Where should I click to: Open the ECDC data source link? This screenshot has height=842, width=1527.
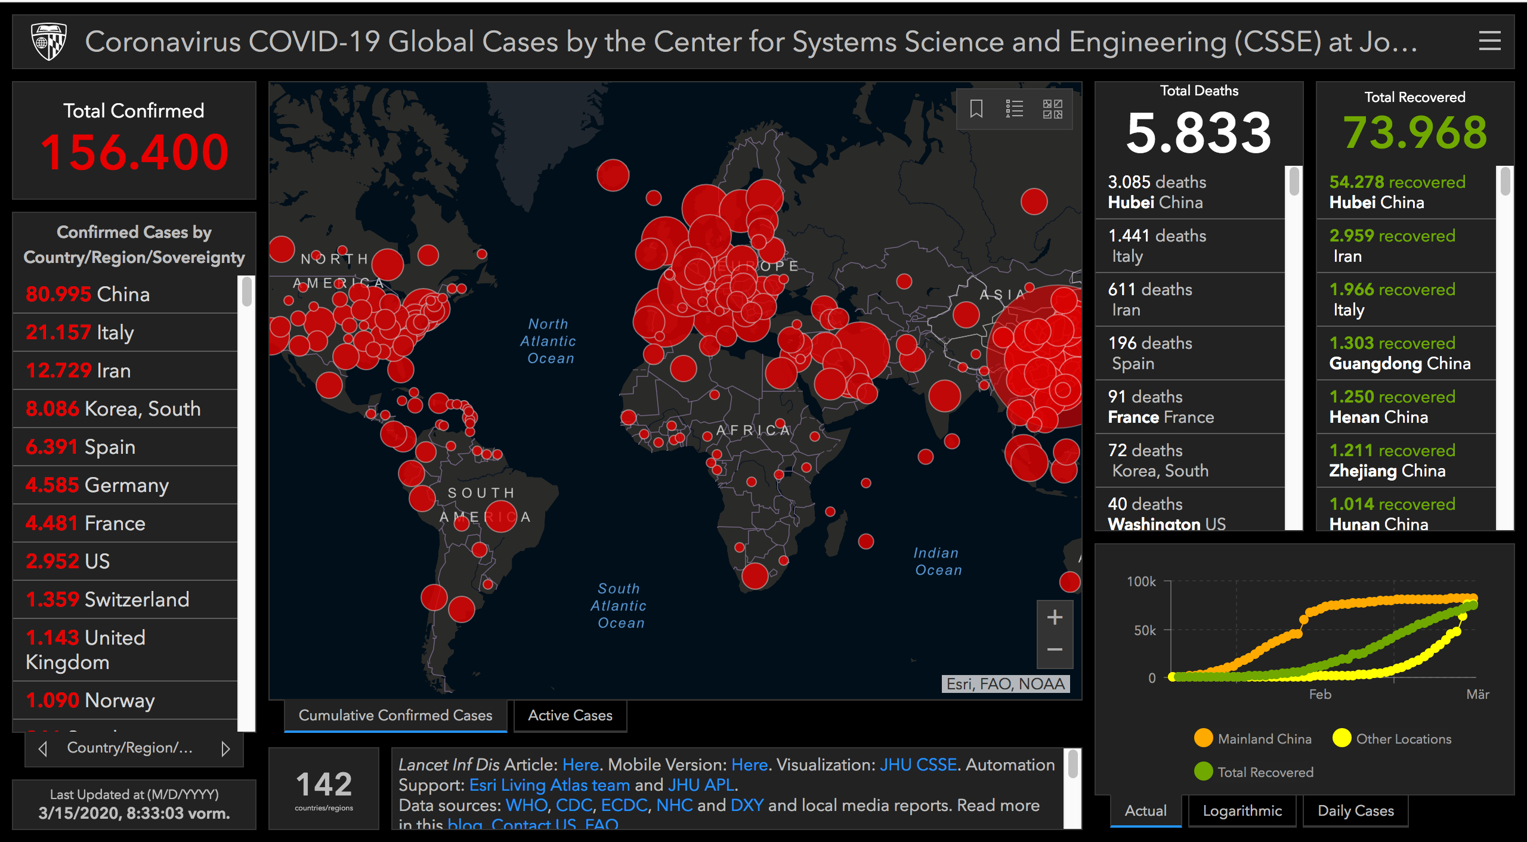point(624,805)
